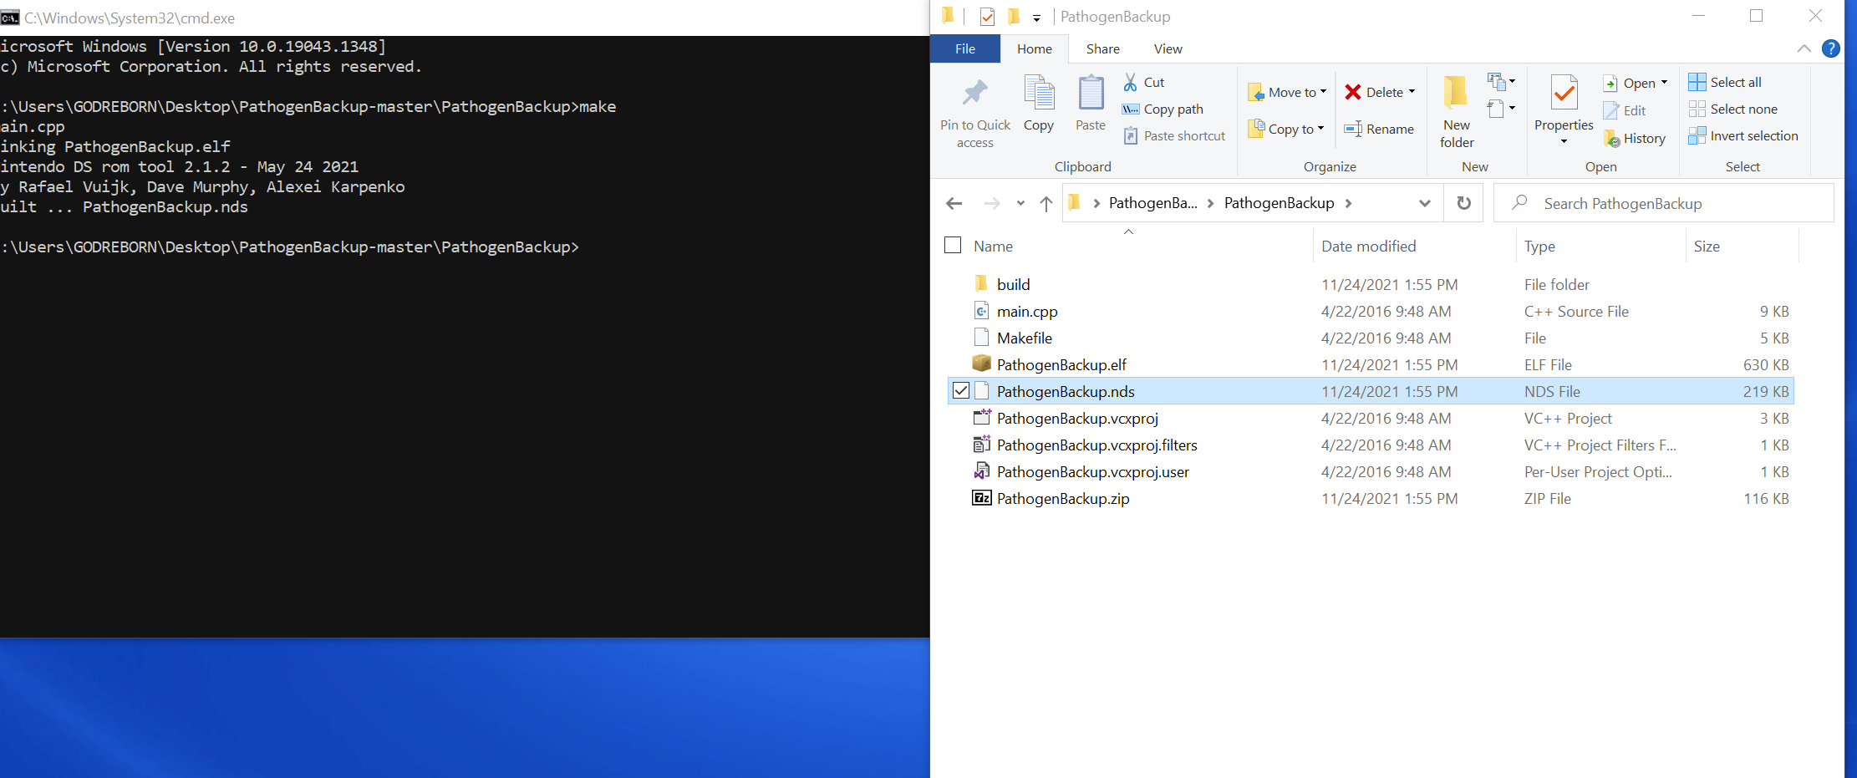The width and height of the screenshot is (1857, 778).
Task: Click the Properties icon in quick access toolbar
Action: pyautogui.click(x=987, y=16)
